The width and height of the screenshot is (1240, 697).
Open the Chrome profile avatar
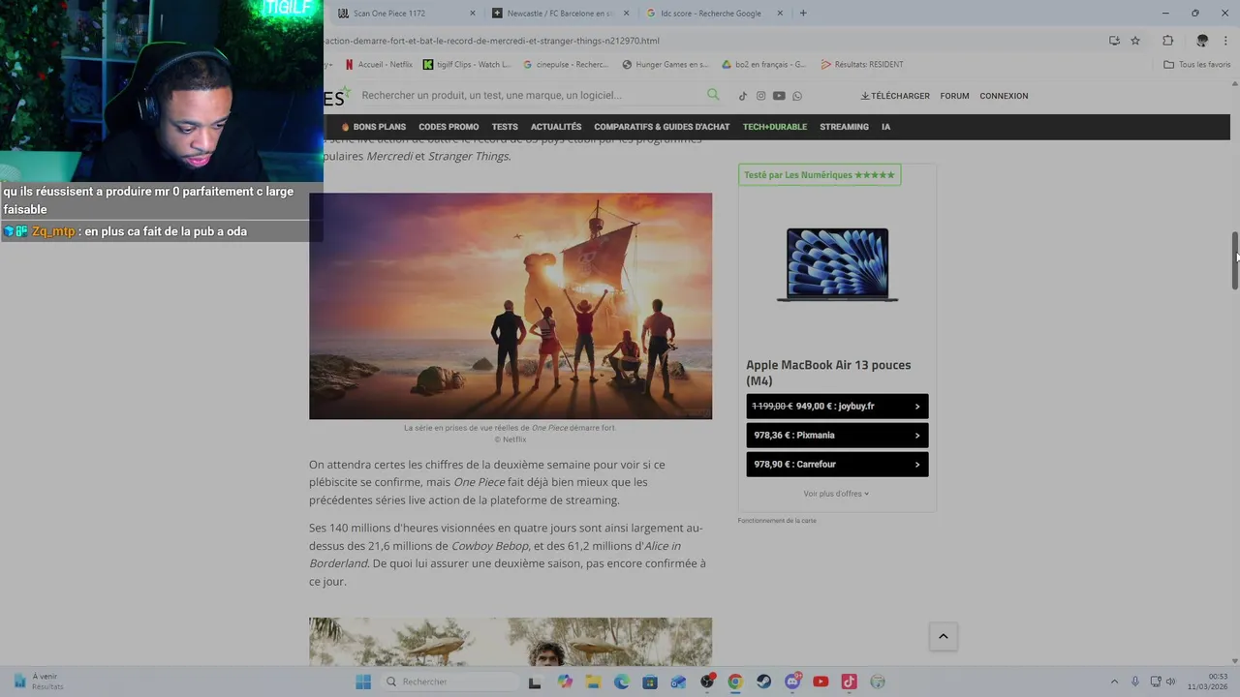tap(1202, 41)
